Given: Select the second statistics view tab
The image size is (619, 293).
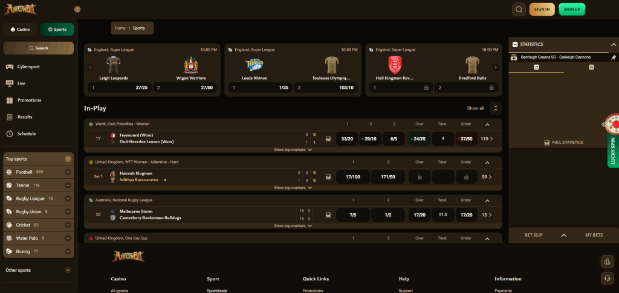Looking at the screenshot, I should [x=591, y=68].
